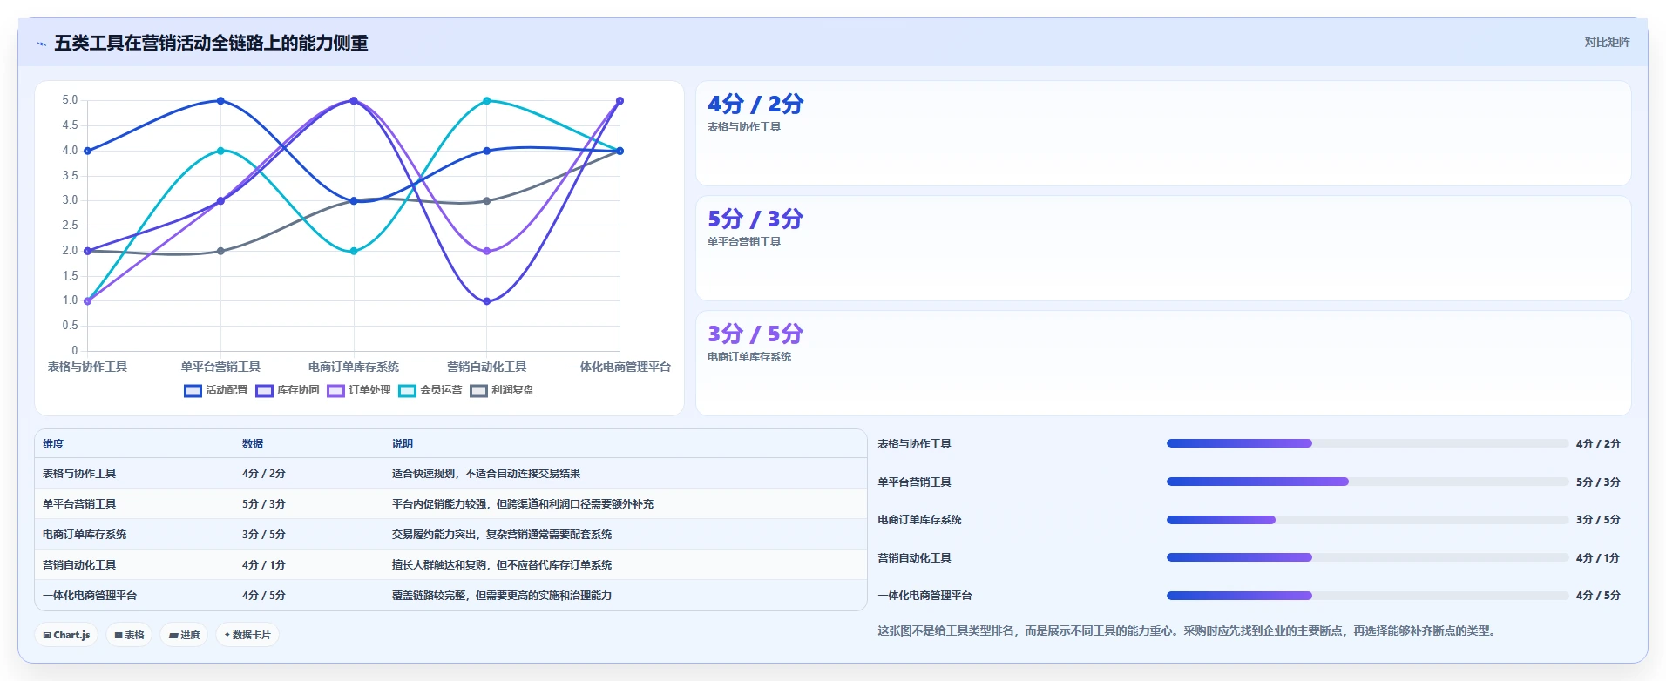Click the 数据卡片 tag chip
1666x681 pixels.
[x=247, y=635]
